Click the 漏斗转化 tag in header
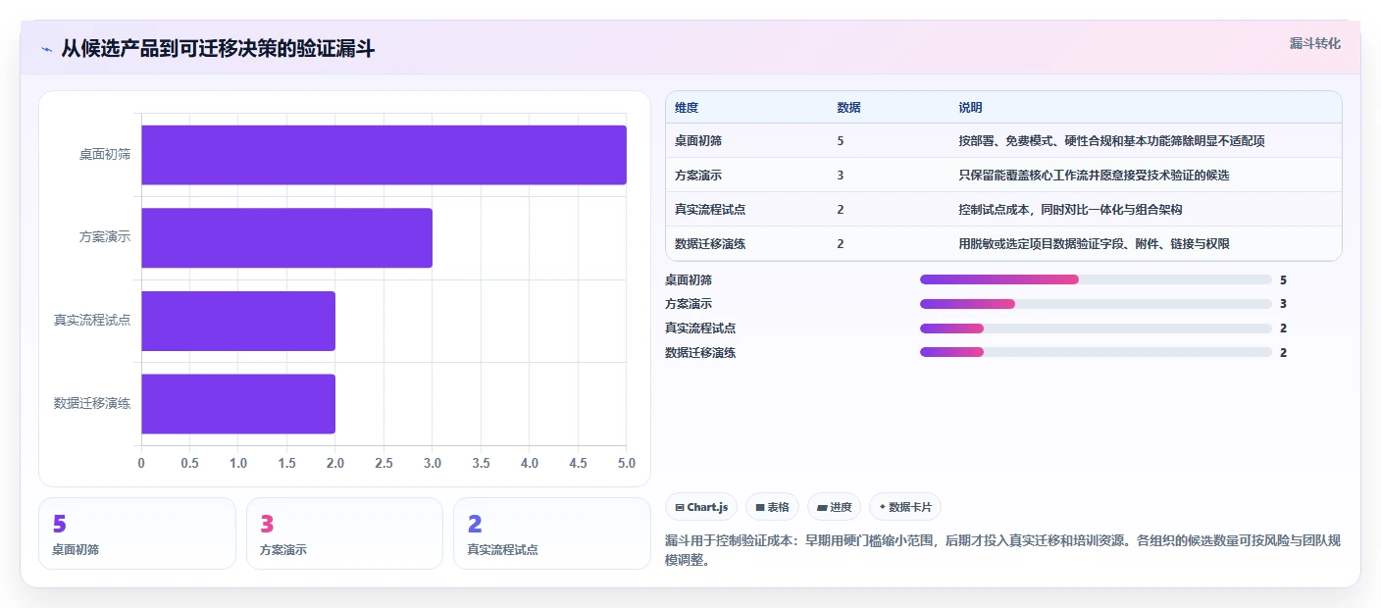The height and width of the screenshot is (608, 1381). [x=1314, y=43]
